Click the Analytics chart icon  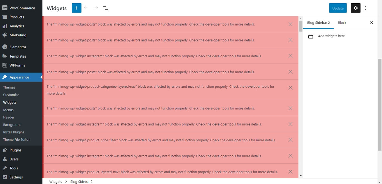click(5, 26)
